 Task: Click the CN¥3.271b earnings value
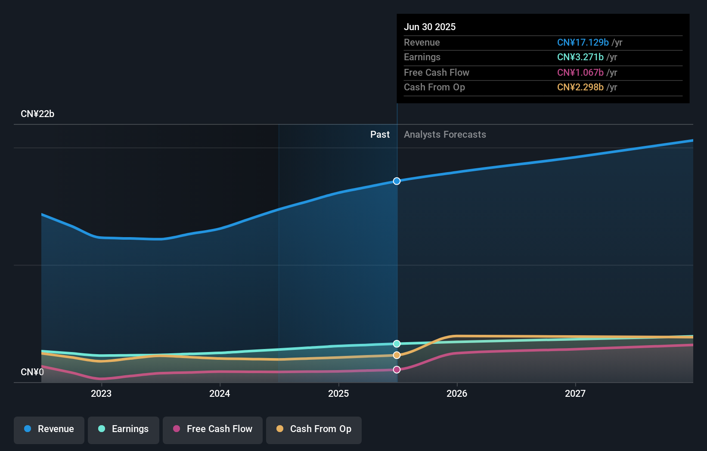580,57
